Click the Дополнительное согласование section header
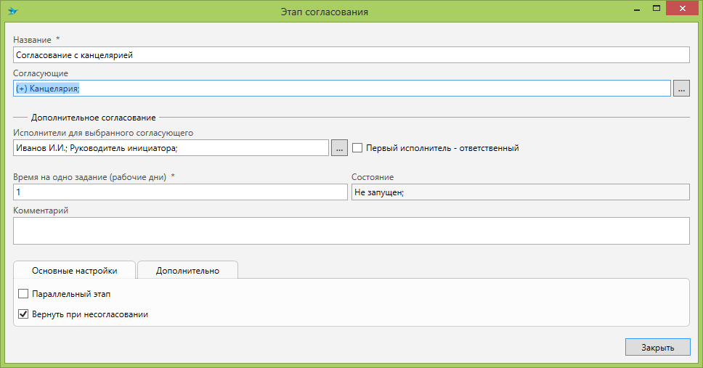 93,117
